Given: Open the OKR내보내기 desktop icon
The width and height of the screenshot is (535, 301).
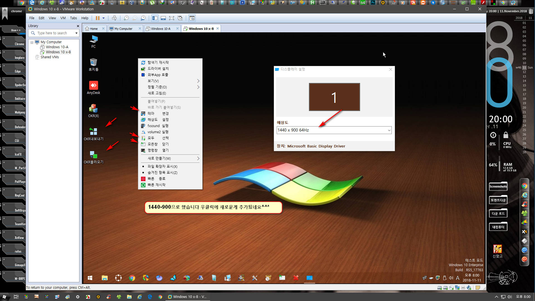Looking at the screenshot, I should (x=93, y=134).
